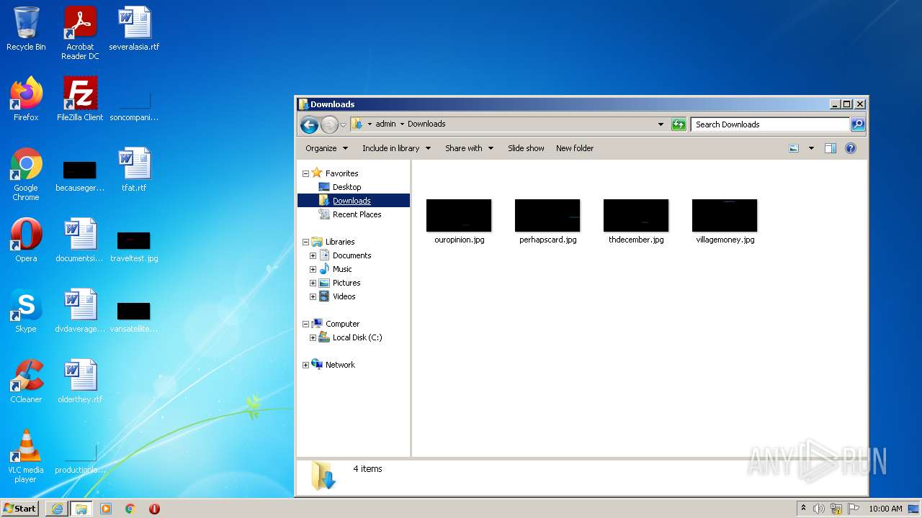This screenshot has height=518, width=922.
Task: Click the Forward navigation arrow in Explorer
Action: tap(329, 124)
